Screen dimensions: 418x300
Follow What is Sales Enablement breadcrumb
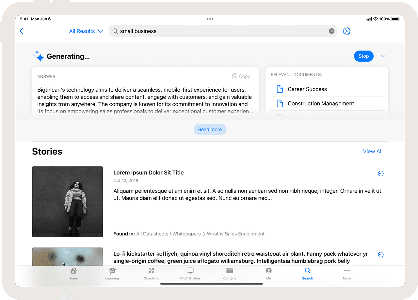[x=236, y=234]
